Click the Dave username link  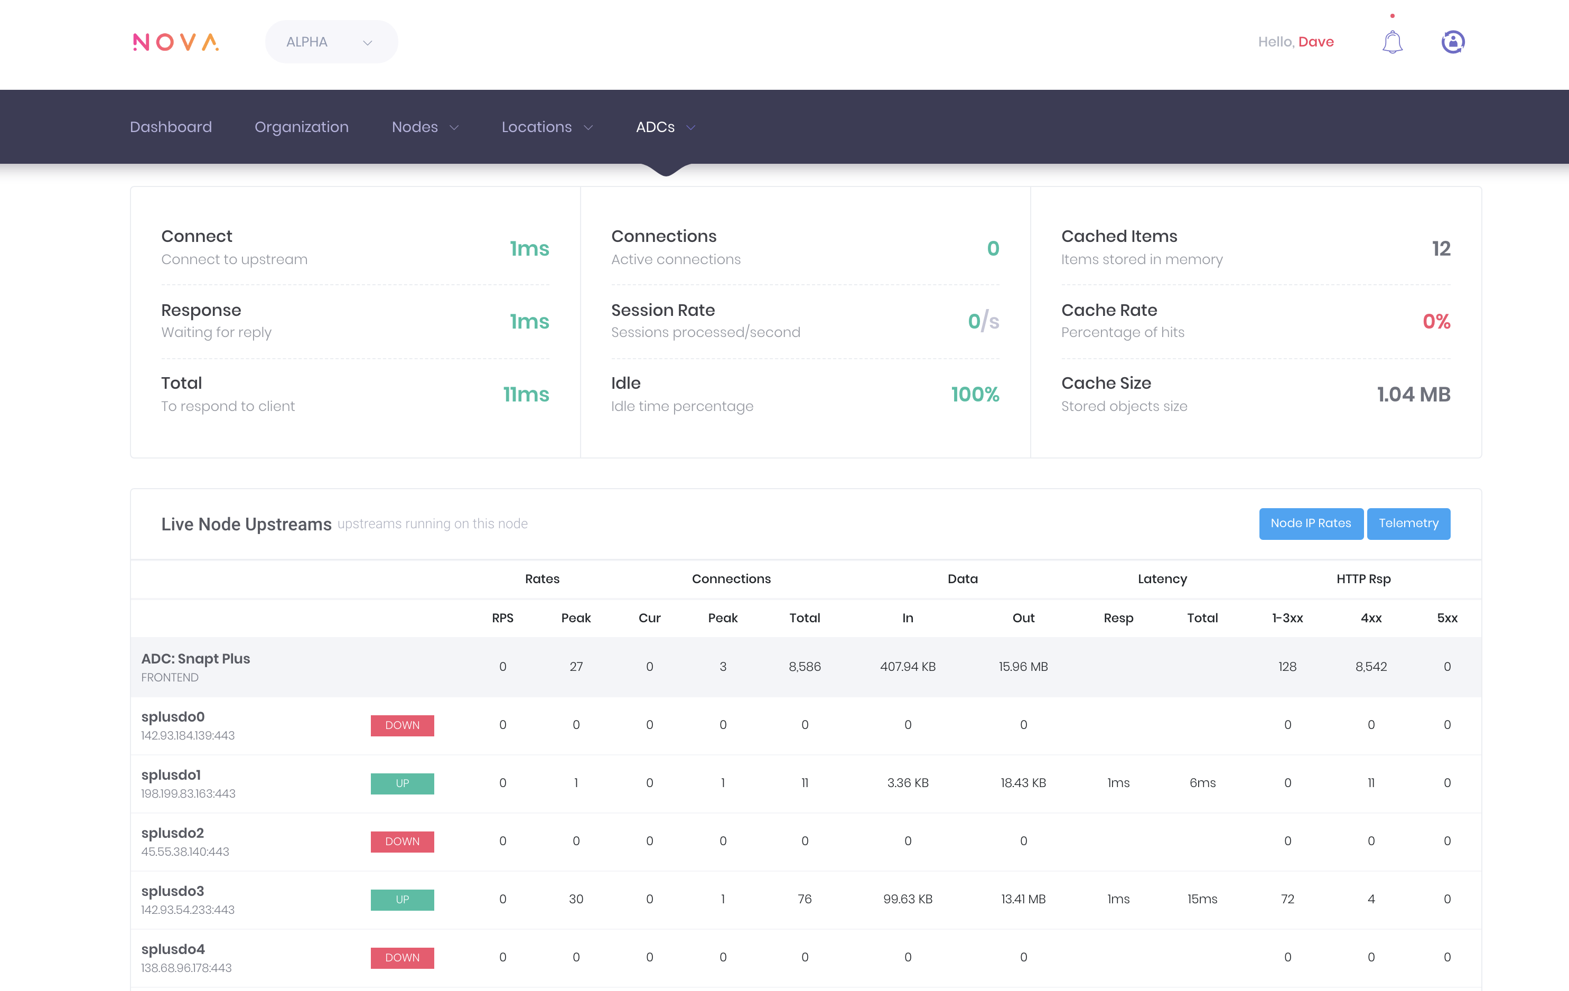coord(1315,42)
